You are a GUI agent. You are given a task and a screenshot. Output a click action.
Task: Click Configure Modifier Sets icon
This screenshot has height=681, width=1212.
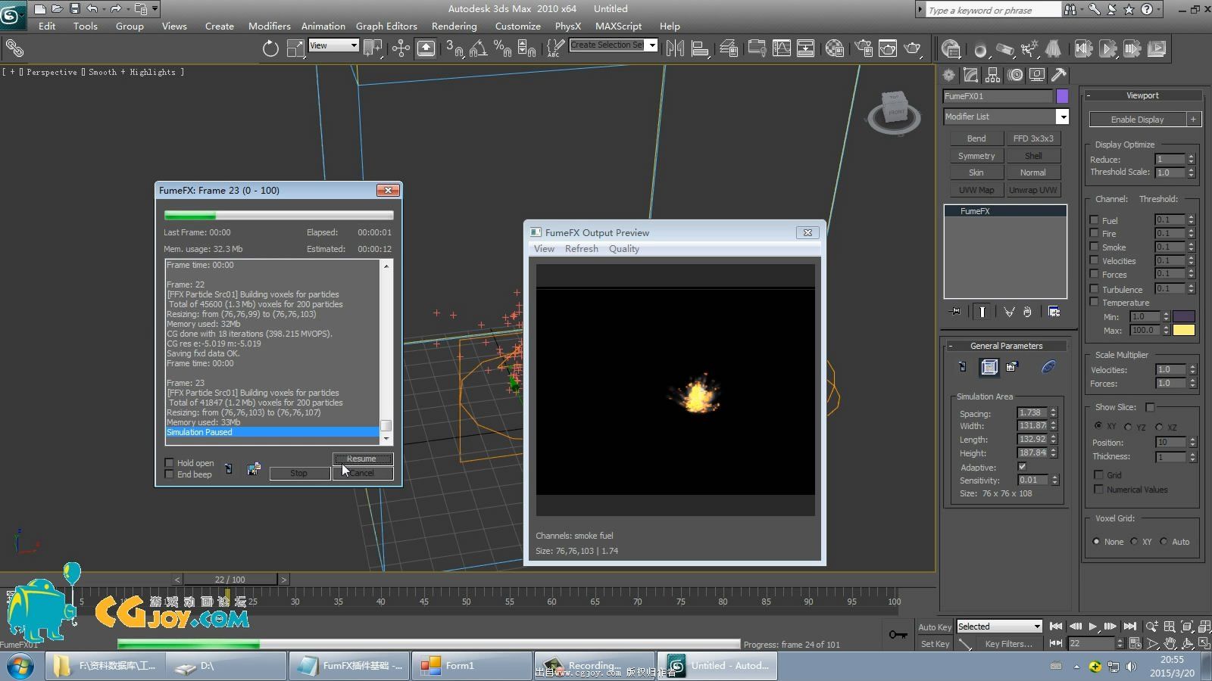click(x=1054, y=312)
